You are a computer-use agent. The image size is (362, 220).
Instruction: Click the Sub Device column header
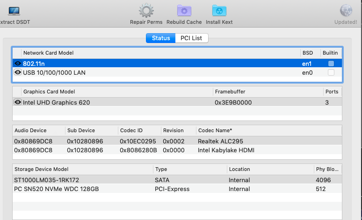point(91,130)
